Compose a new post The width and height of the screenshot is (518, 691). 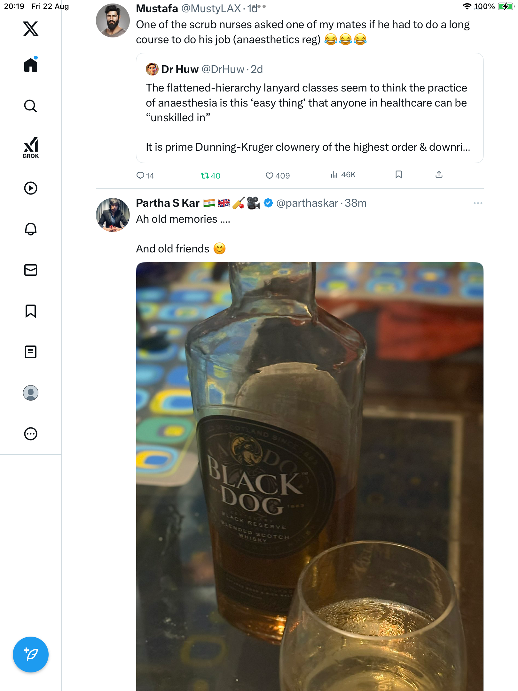pos(31,655)
